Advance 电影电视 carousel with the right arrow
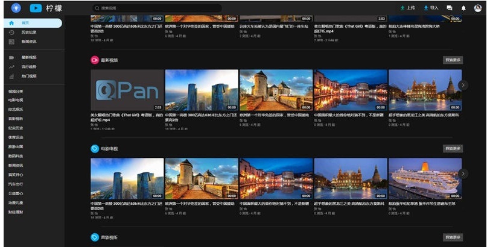490x247 pixels. point(463,174)
